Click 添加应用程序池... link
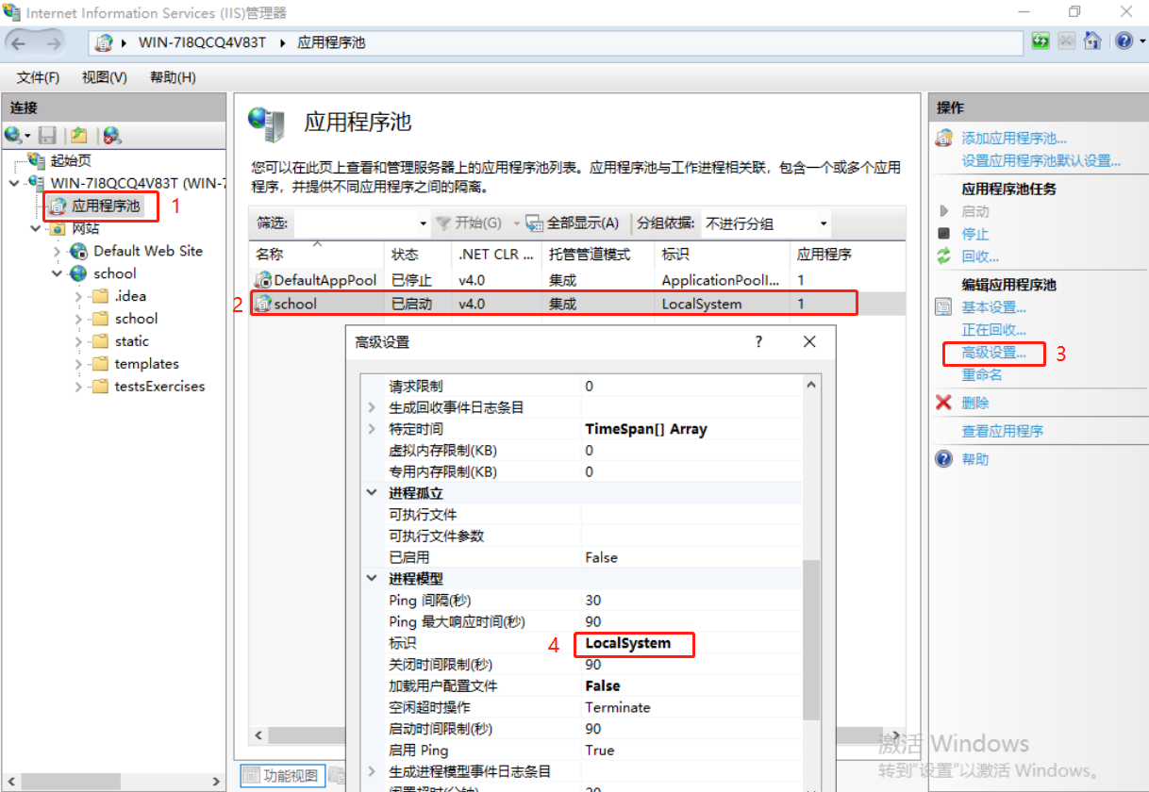 coord(1014,139)
